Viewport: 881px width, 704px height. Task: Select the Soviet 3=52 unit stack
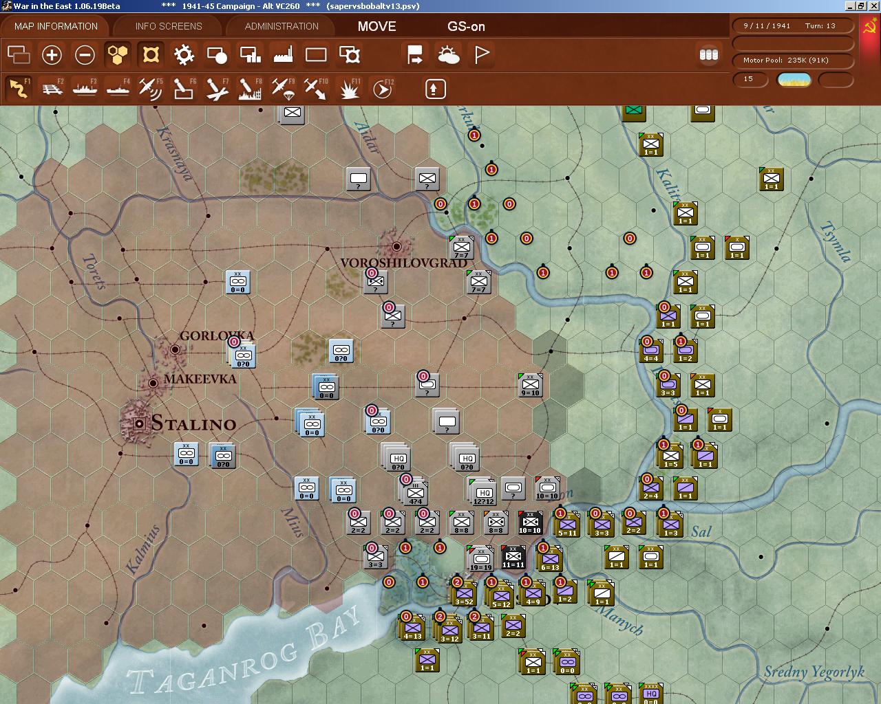click(x=463, y=593)
